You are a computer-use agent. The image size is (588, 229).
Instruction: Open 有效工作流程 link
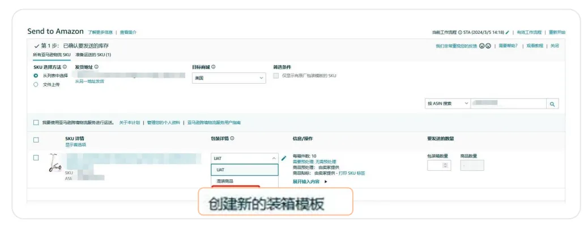click(x=529, y=33)
